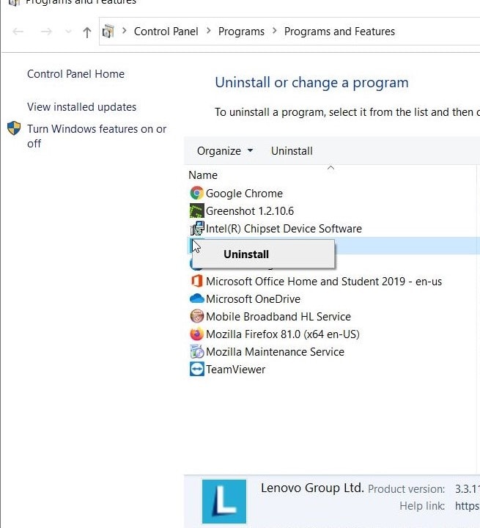
Task: Click the Lenovo Group Ltd. publisher text
Action: [312, 488]
